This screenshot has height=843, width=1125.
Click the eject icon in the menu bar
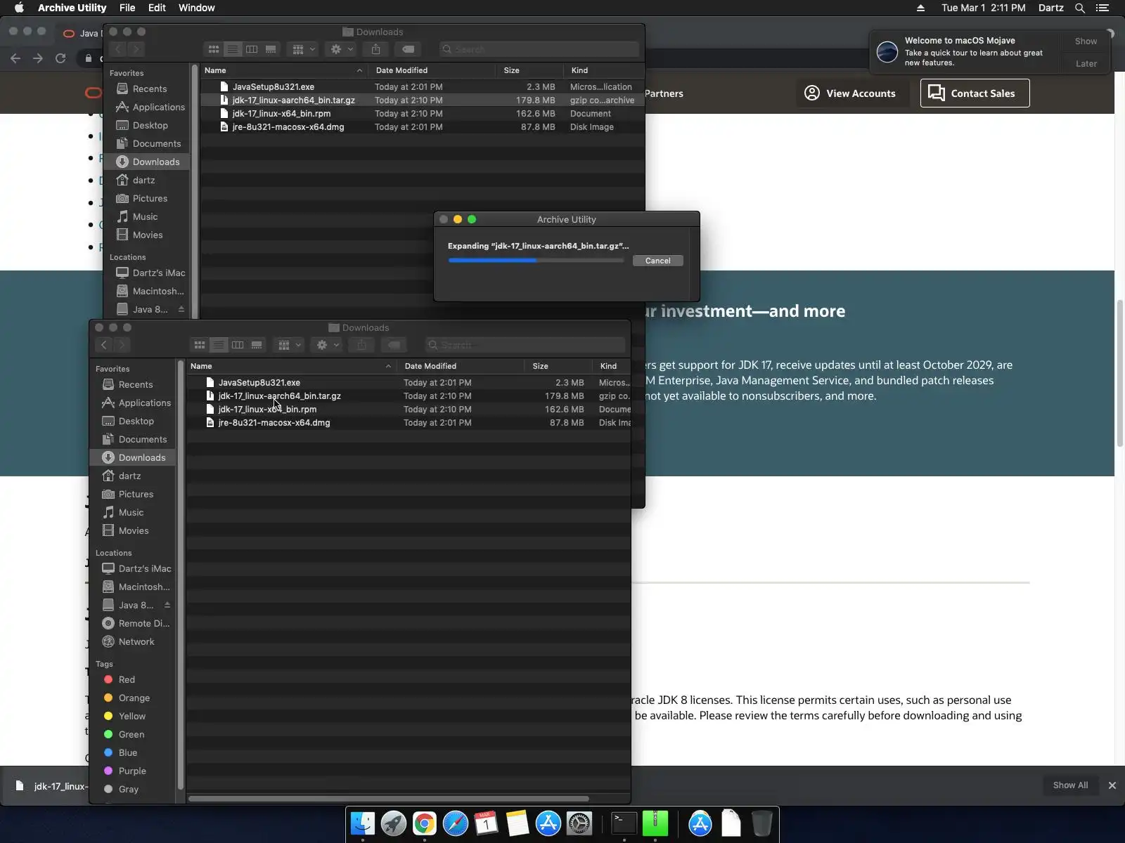pyautogui.click(x=920, y=8)
